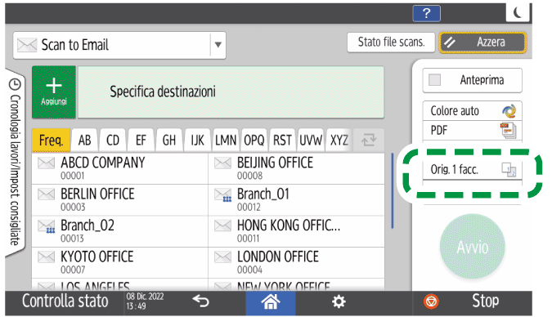Click Stato file scans. button

coord(391,42)
